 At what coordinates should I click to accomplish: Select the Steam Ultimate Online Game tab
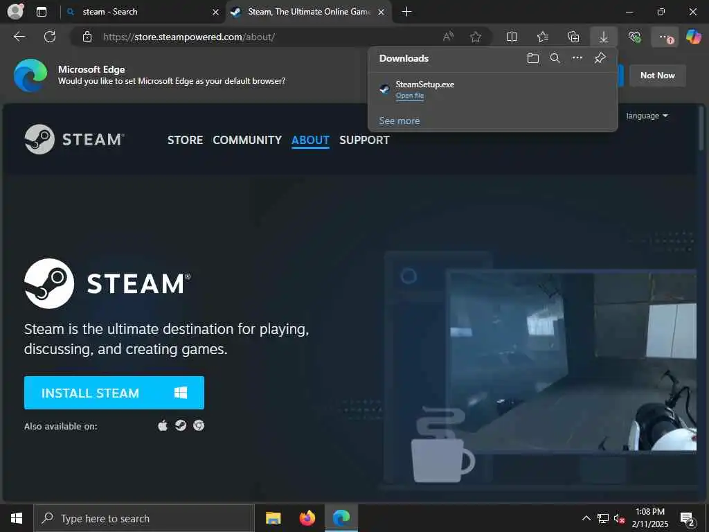(x=309, y=12)
